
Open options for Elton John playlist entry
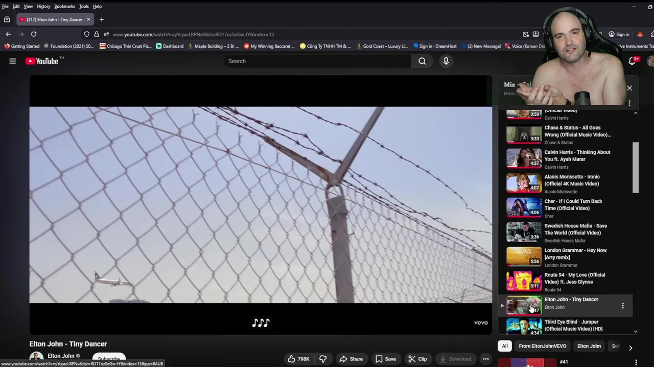(x=622, y=306)
